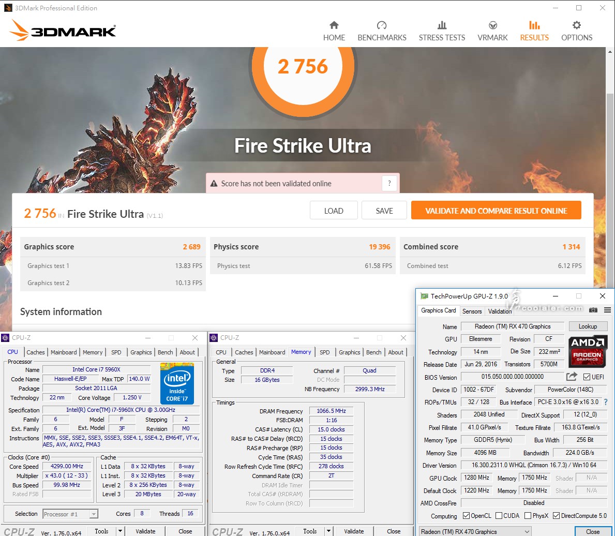Viewport: 615px width, 536px height.
Task: Open the GPU-Z hamburger menu
Action: (x=607, y=310)
